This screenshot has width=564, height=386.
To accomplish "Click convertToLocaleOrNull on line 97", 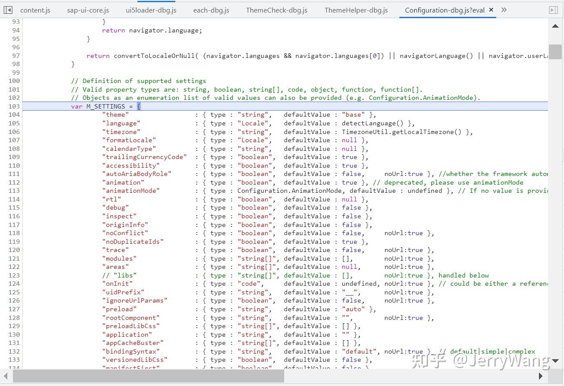I will (x=154, y=56).
